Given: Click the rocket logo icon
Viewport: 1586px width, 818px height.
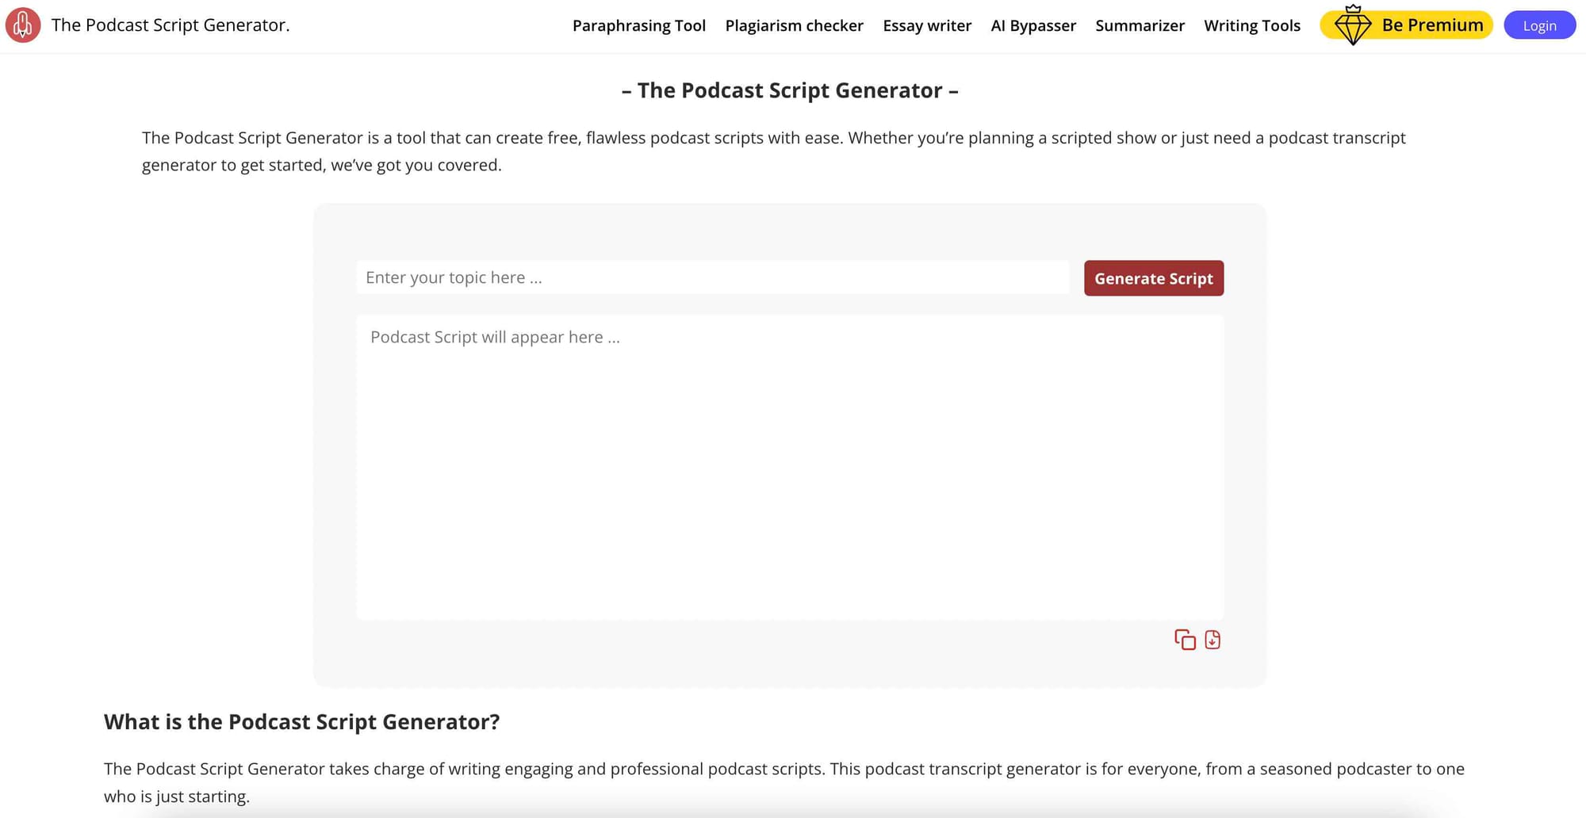Looking at the screenshot, I should pos(23,25).
